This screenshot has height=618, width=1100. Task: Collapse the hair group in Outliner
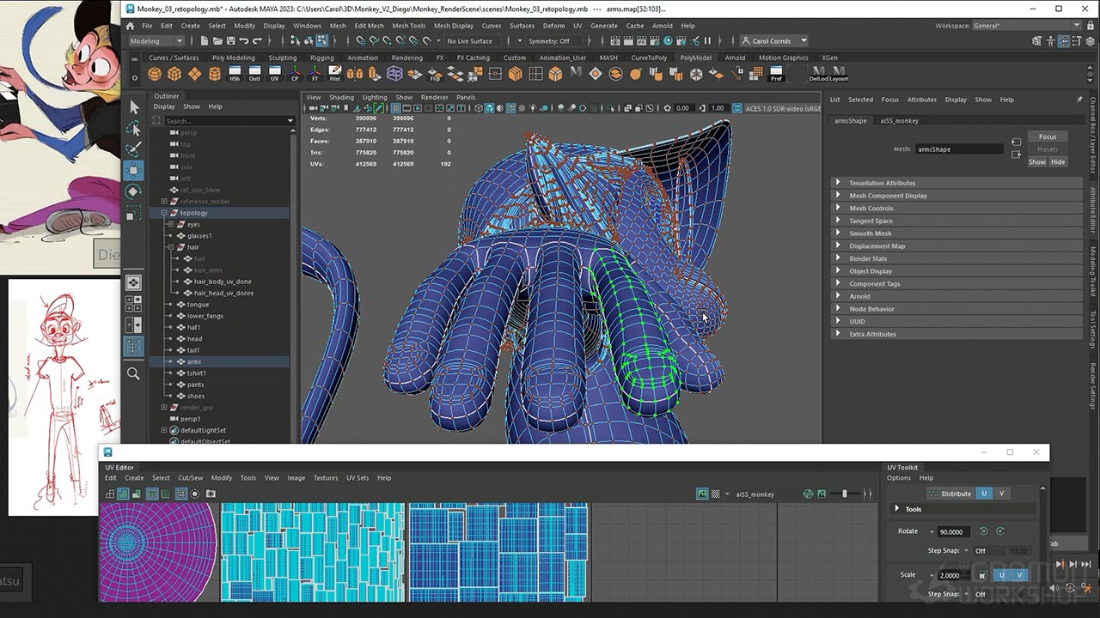[x=170, y=247]
